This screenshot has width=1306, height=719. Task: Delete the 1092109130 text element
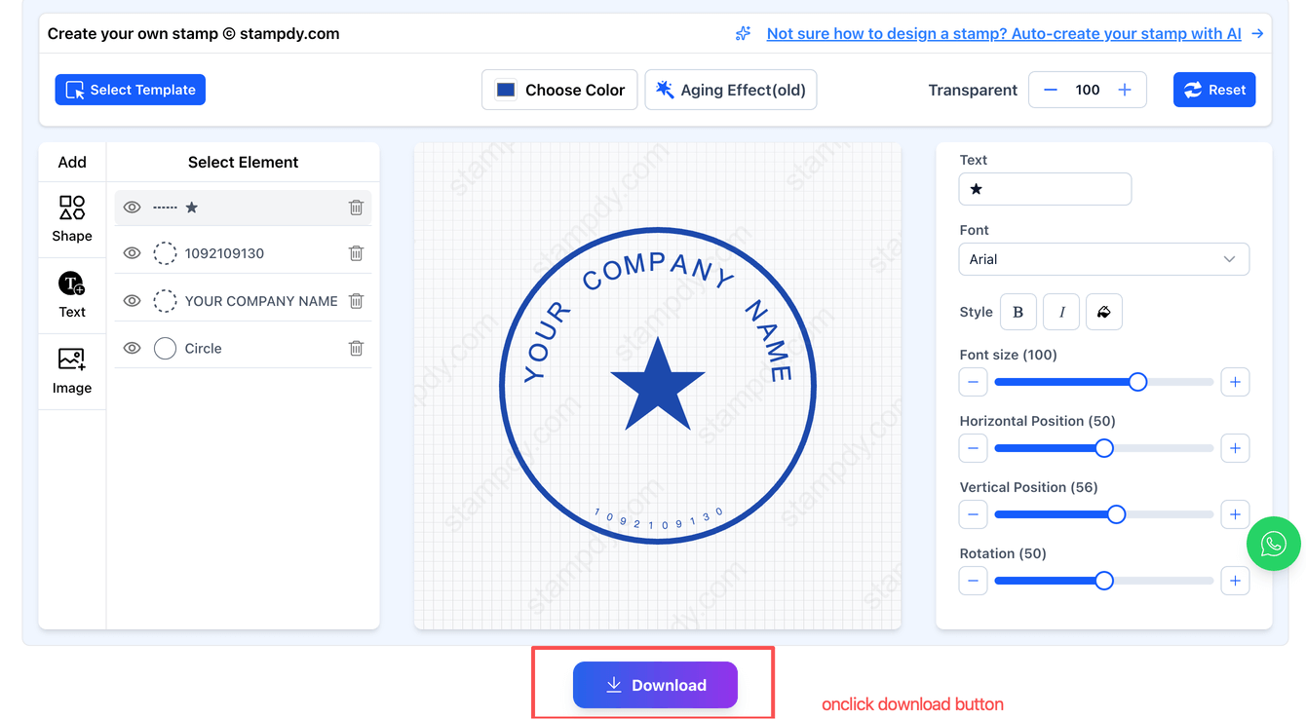[x=356, y=253]
